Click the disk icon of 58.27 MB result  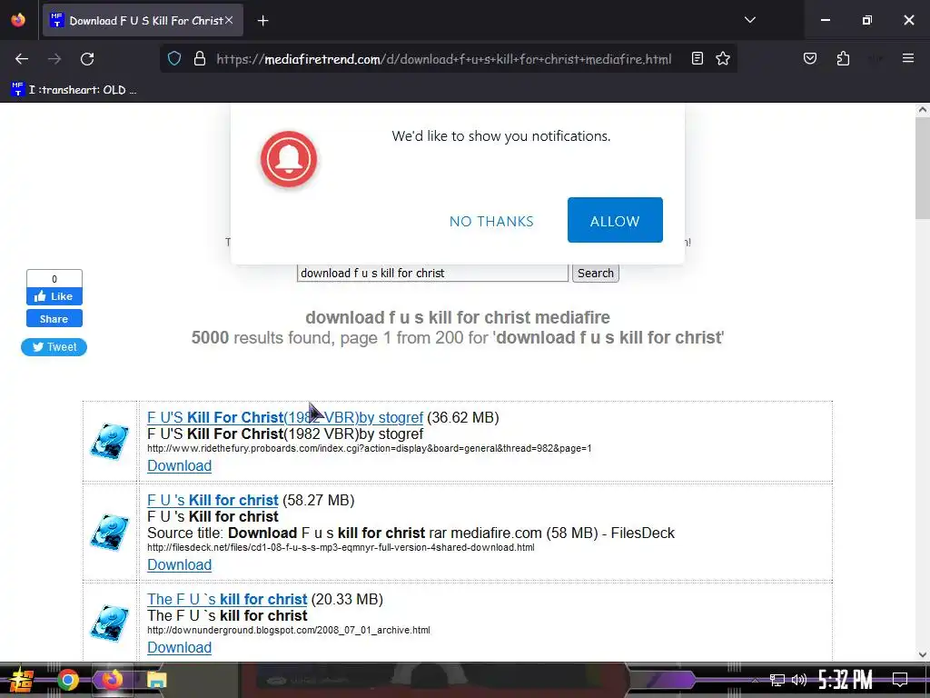click(x=109, y=533)
